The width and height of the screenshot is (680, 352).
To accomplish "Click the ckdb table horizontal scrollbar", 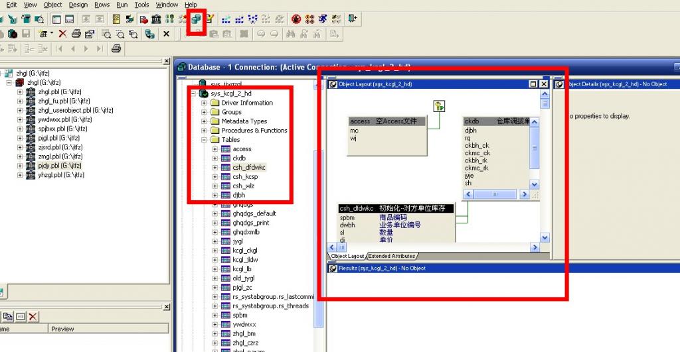I will 497,194.
